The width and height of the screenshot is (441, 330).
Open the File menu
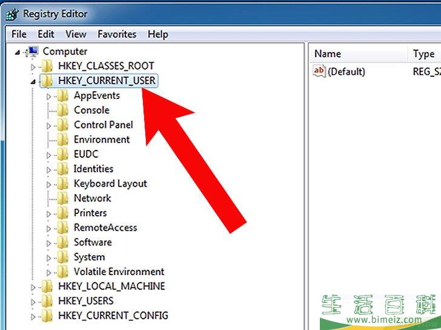click(19, 34)
